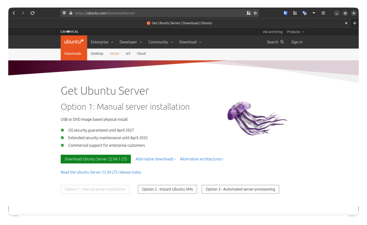367x225 pixels.
Task: Select the Get Ubuntu Server browser tab
Action: (179, 23)
